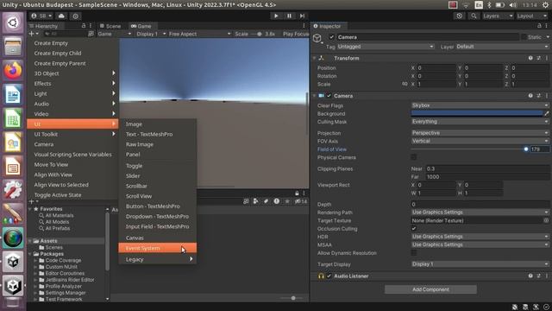Choose Image from the UI submenu
The height and width of the screenshot is (311, 552).
[x=157, y=124]
